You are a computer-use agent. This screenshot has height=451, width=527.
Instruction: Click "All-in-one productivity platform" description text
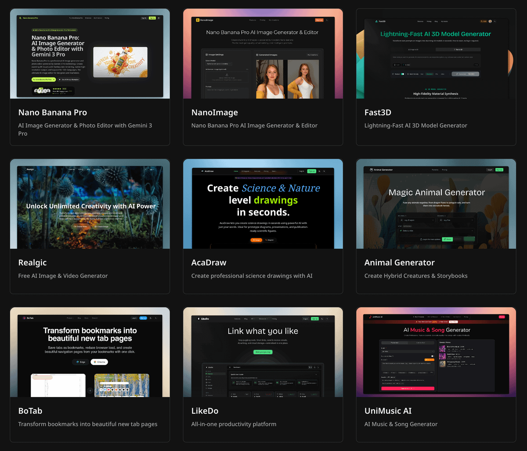234,424
